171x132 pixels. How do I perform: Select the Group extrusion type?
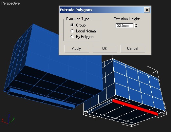72,25
